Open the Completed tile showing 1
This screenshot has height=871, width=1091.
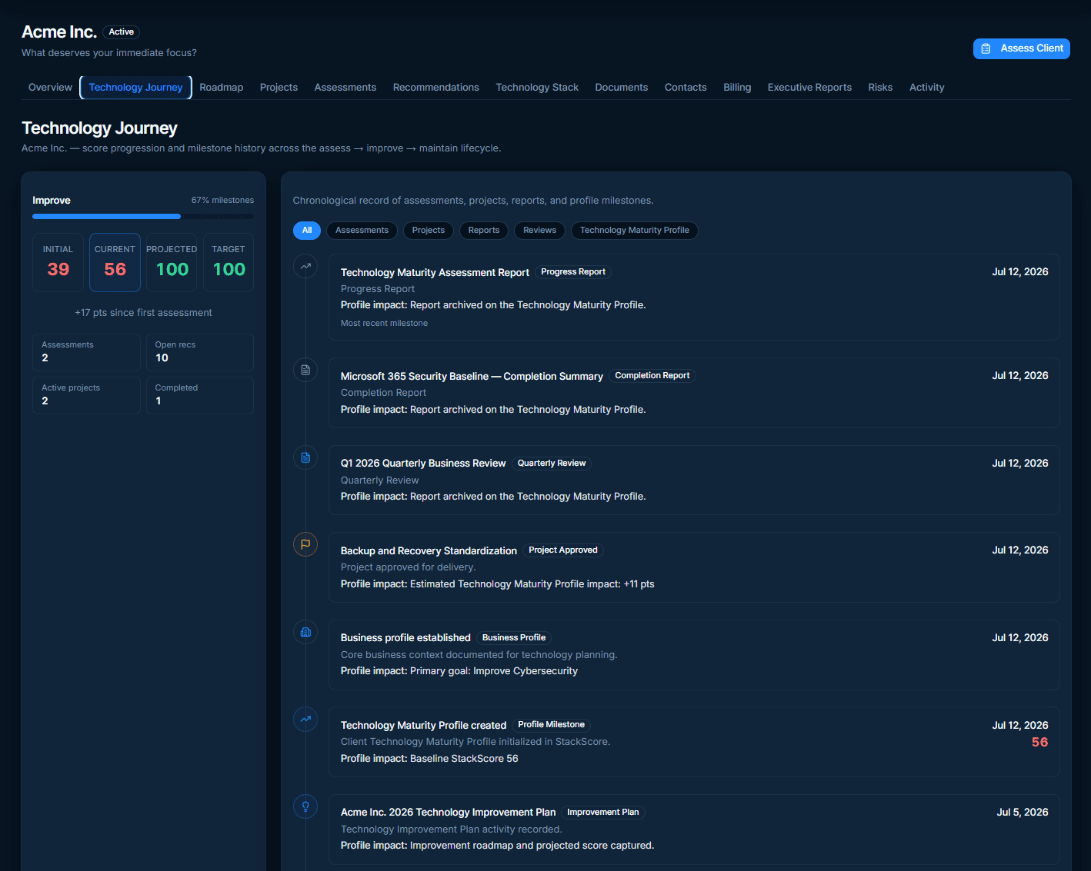coord(200,395)
